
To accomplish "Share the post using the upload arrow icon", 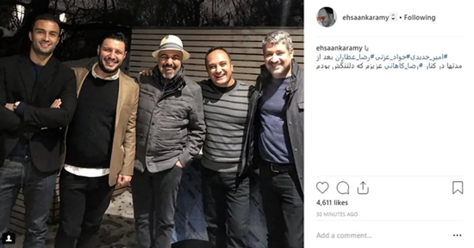I will coord(363,187).
